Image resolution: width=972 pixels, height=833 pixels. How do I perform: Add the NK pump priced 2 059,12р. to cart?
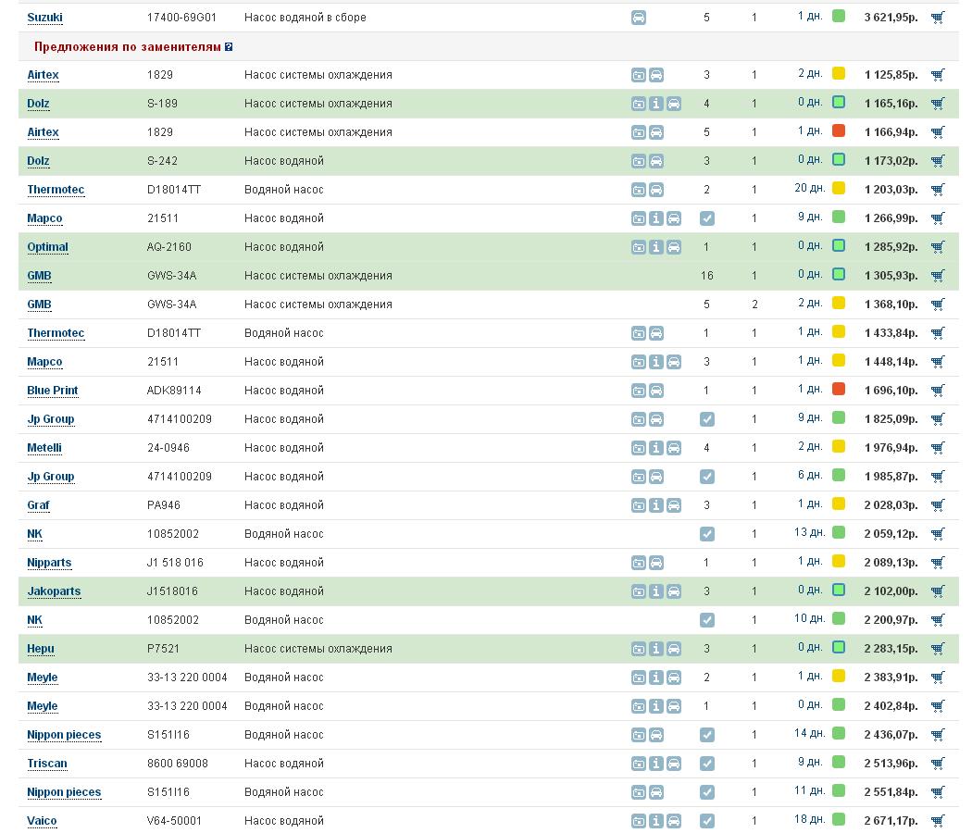(x=938, y=534)
